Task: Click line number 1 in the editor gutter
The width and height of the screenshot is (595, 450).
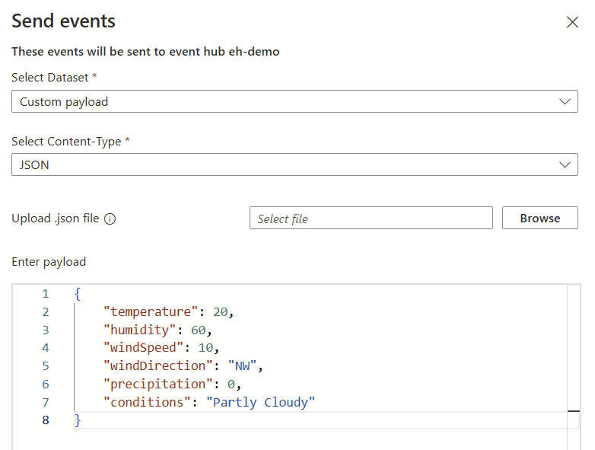Action: (x=46, y=294)
